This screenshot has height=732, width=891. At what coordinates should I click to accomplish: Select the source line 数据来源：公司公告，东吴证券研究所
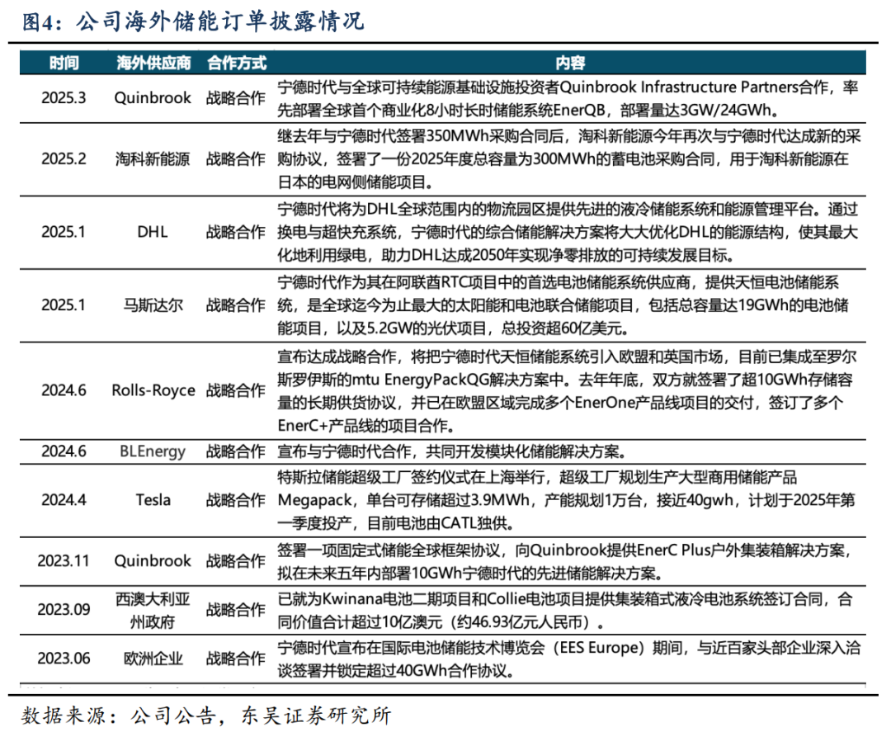click(x=206, y=715)
